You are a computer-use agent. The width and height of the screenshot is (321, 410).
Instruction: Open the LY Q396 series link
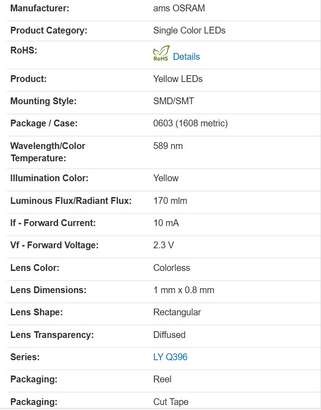pos(170,357)
